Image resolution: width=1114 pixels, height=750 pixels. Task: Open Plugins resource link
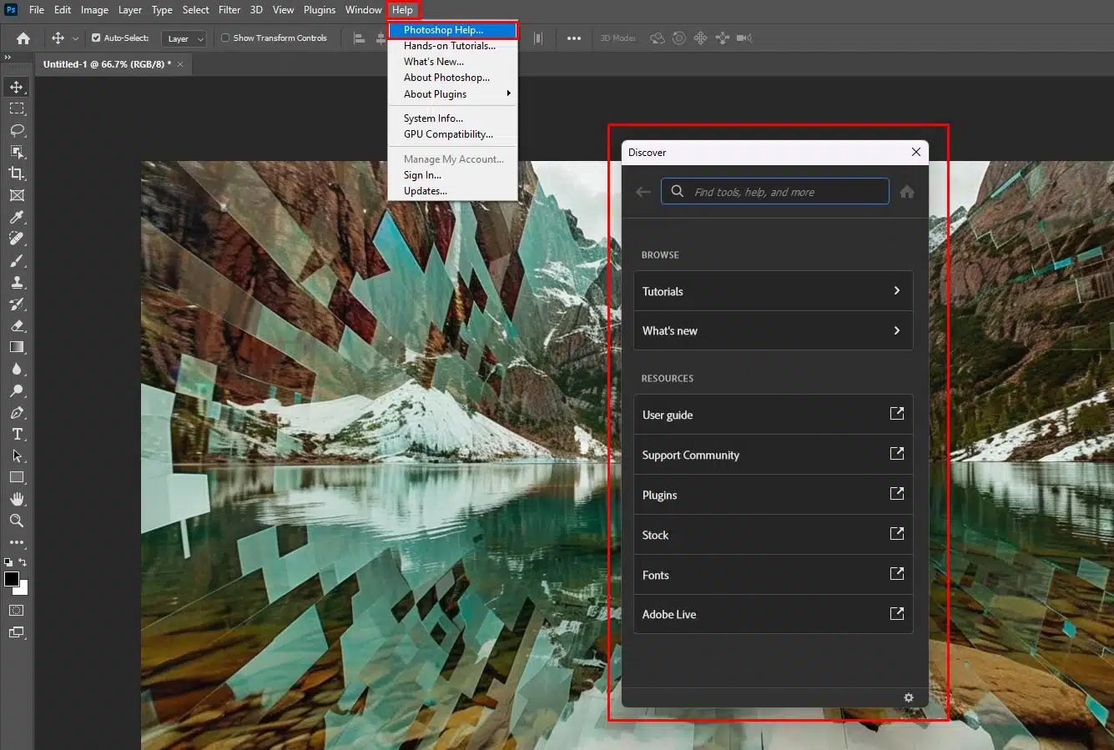click(774, 495)
